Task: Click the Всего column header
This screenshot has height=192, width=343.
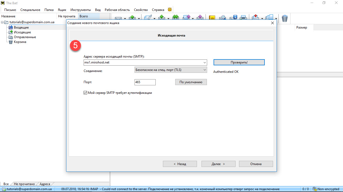Action: click(x=89, y=16)
